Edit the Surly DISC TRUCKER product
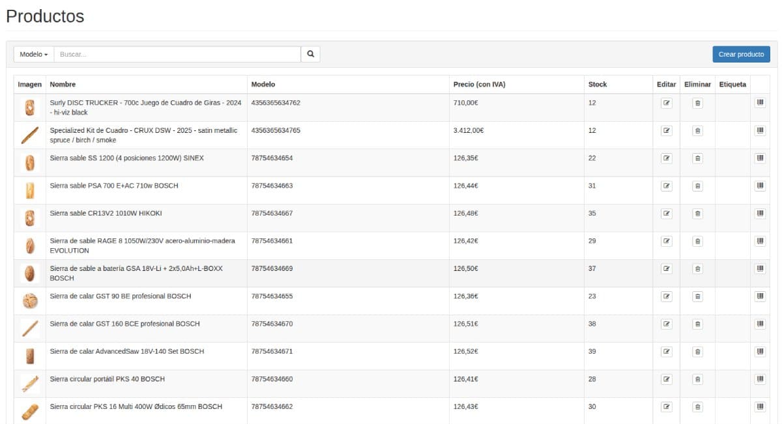Viewport: 782px width, 424px height. tap(666, 103)
